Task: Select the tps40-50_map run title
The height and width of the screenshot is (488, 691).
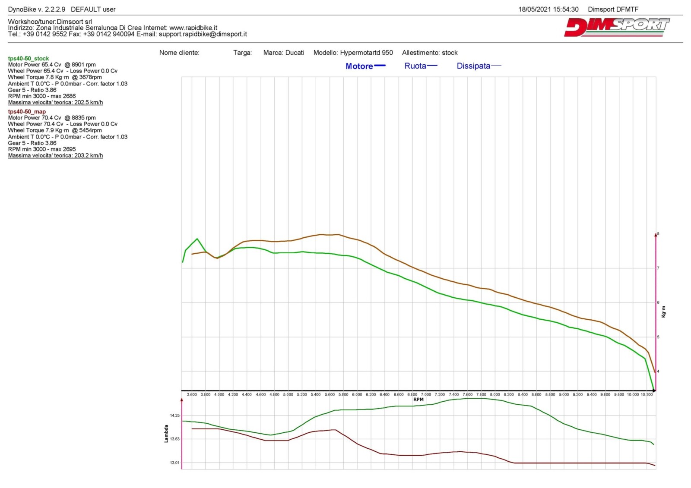Action: coord(27,111)
